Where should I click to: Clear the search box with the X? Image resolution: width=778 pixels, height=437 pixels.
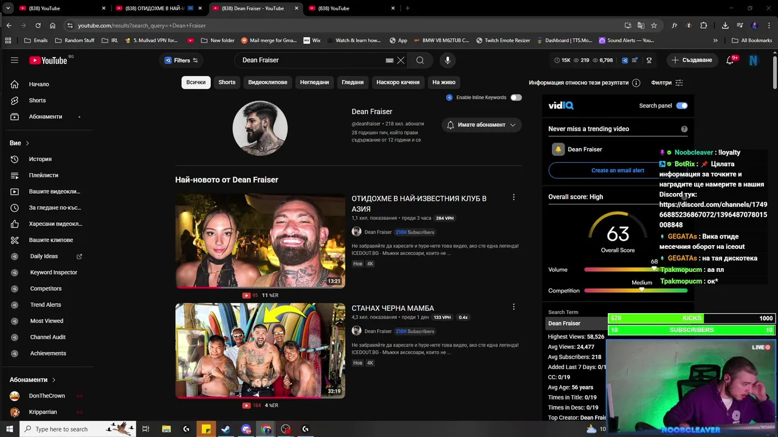(401, 60)
